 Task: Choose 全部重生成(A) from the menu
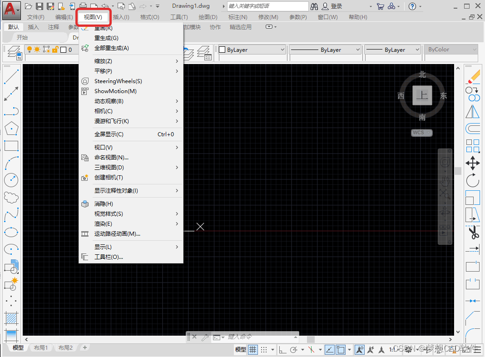[131, 48]
